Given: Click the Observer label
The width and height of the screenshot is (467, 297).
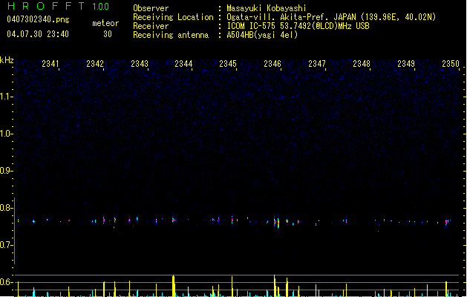Looking at the screenshot, I should tap(151, 8).
